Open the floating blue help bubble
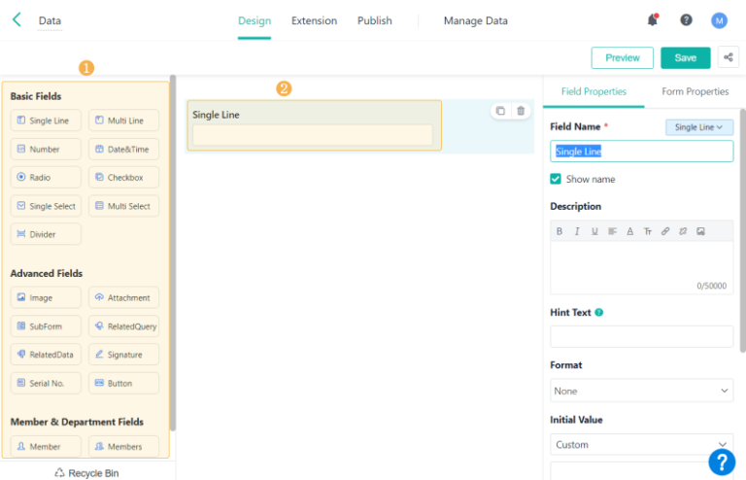The image size is (746, 480). (722, 462)
